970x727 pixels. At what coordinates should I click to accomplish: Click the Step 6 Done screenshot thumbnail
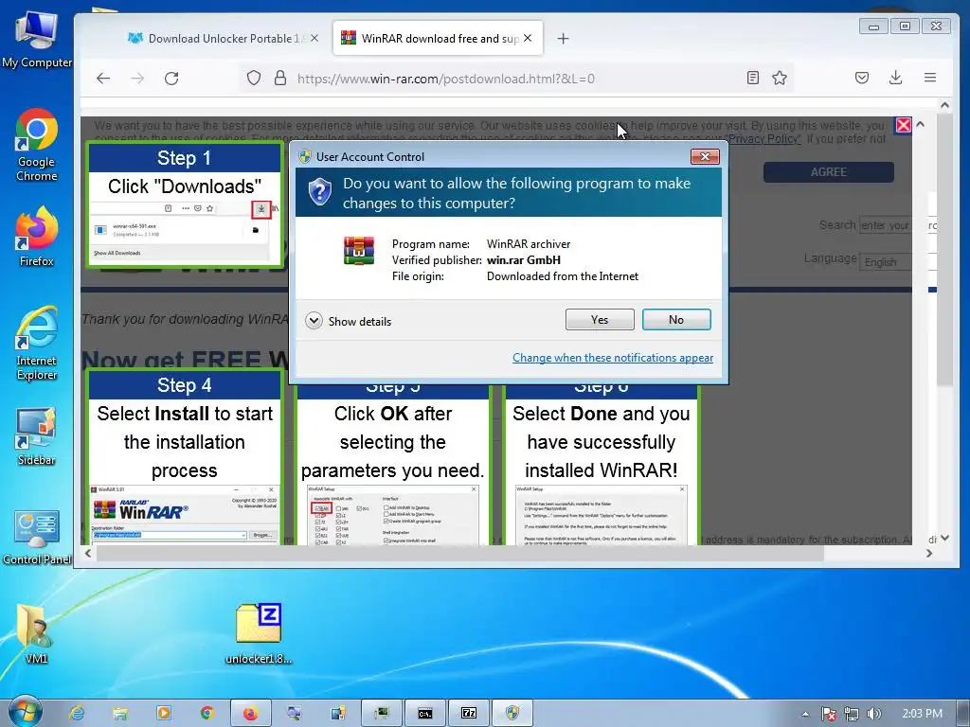tap(602, 514)
